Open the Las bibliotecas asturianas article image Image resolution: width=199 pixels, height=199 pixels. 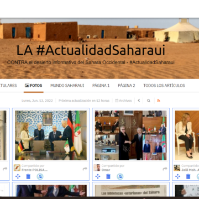click(x=130, y=191)
